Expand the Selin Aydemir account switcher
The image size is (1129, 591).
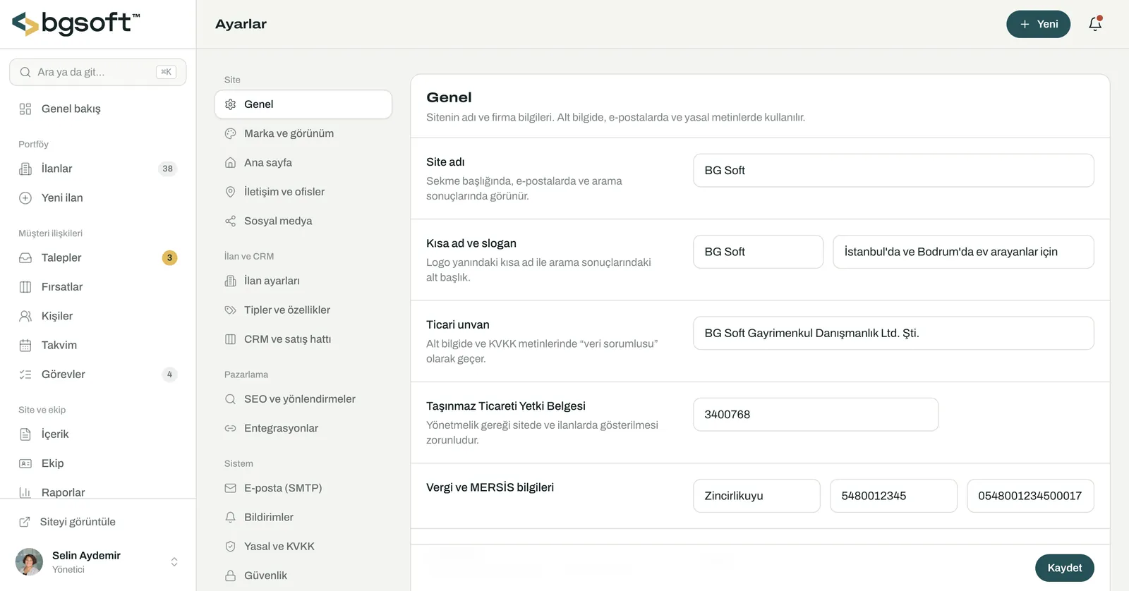click(x=174, y=562)
